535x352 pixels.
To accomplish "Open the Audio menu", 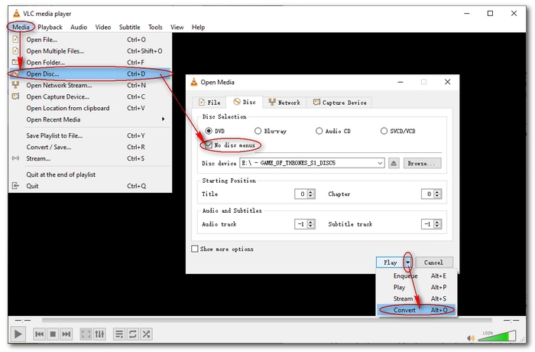I will (79, 27).
